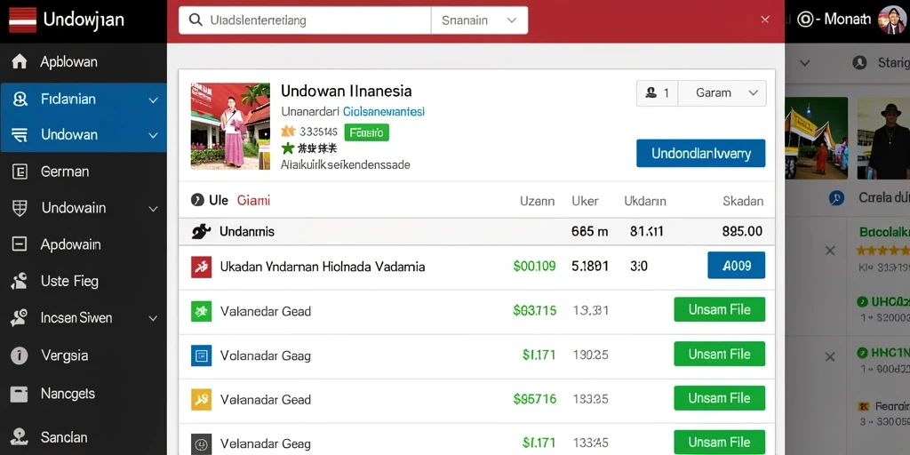Expand the Undowaiin sidebar section
The width and height of the screenshot is (910, 455).
(153, 208)
